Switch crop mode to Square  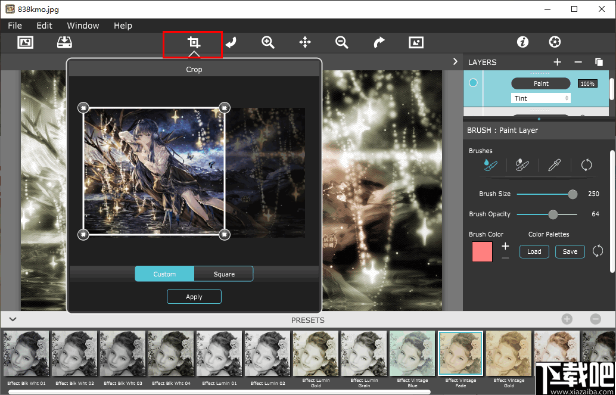(x=224, y=274)
